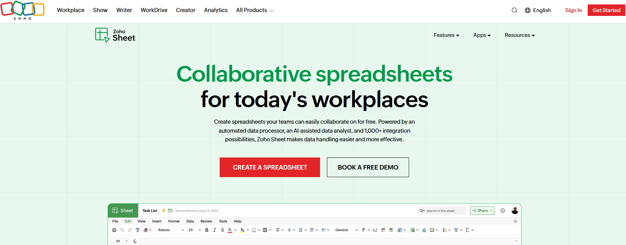
Task: Expand the All Products dropdown
Action: [255, 10]
